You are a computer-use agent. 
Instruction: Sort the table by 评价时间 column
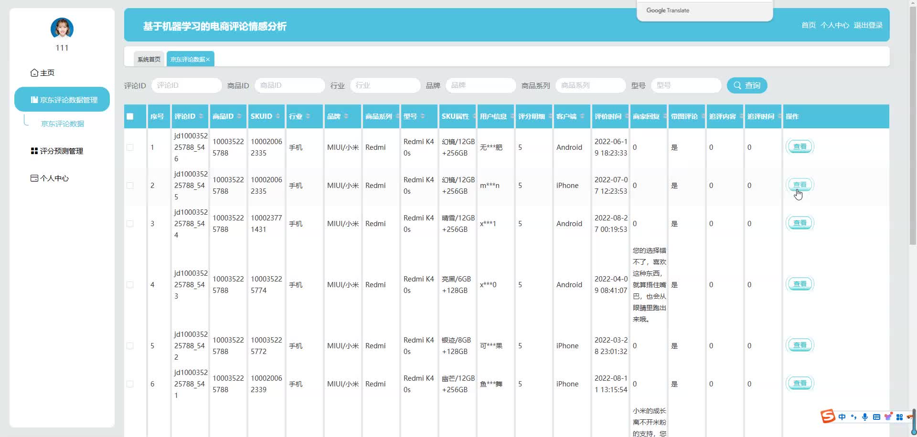click(x=627, y=116)
